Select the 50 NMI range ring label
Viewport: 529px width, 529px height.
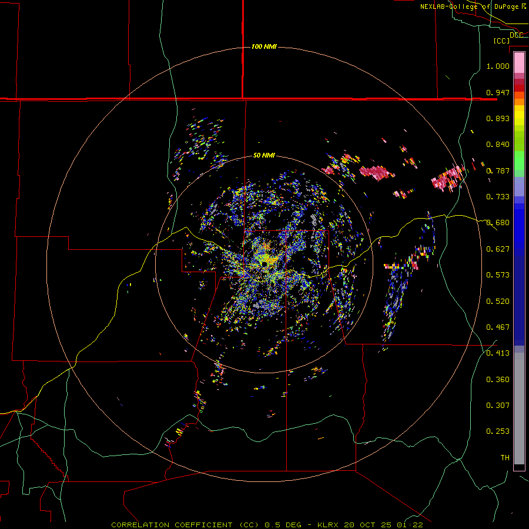(264, 155)
